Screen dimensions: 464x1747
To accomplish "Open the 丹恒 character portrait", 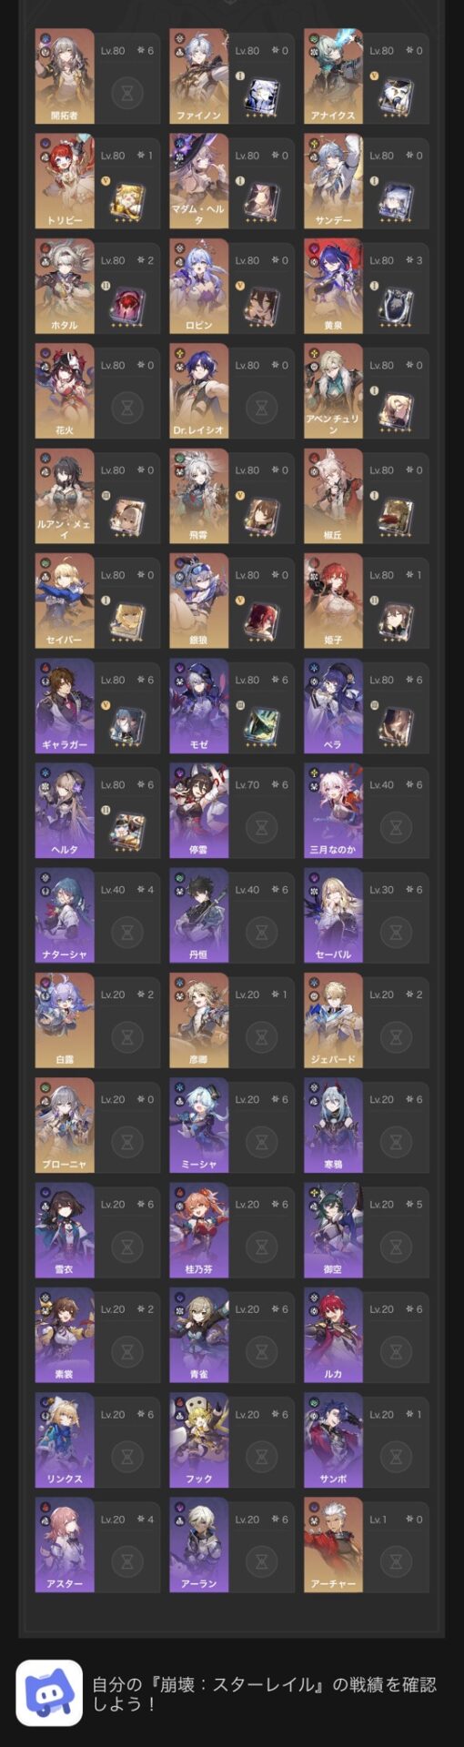I will [x=199, y=915].
